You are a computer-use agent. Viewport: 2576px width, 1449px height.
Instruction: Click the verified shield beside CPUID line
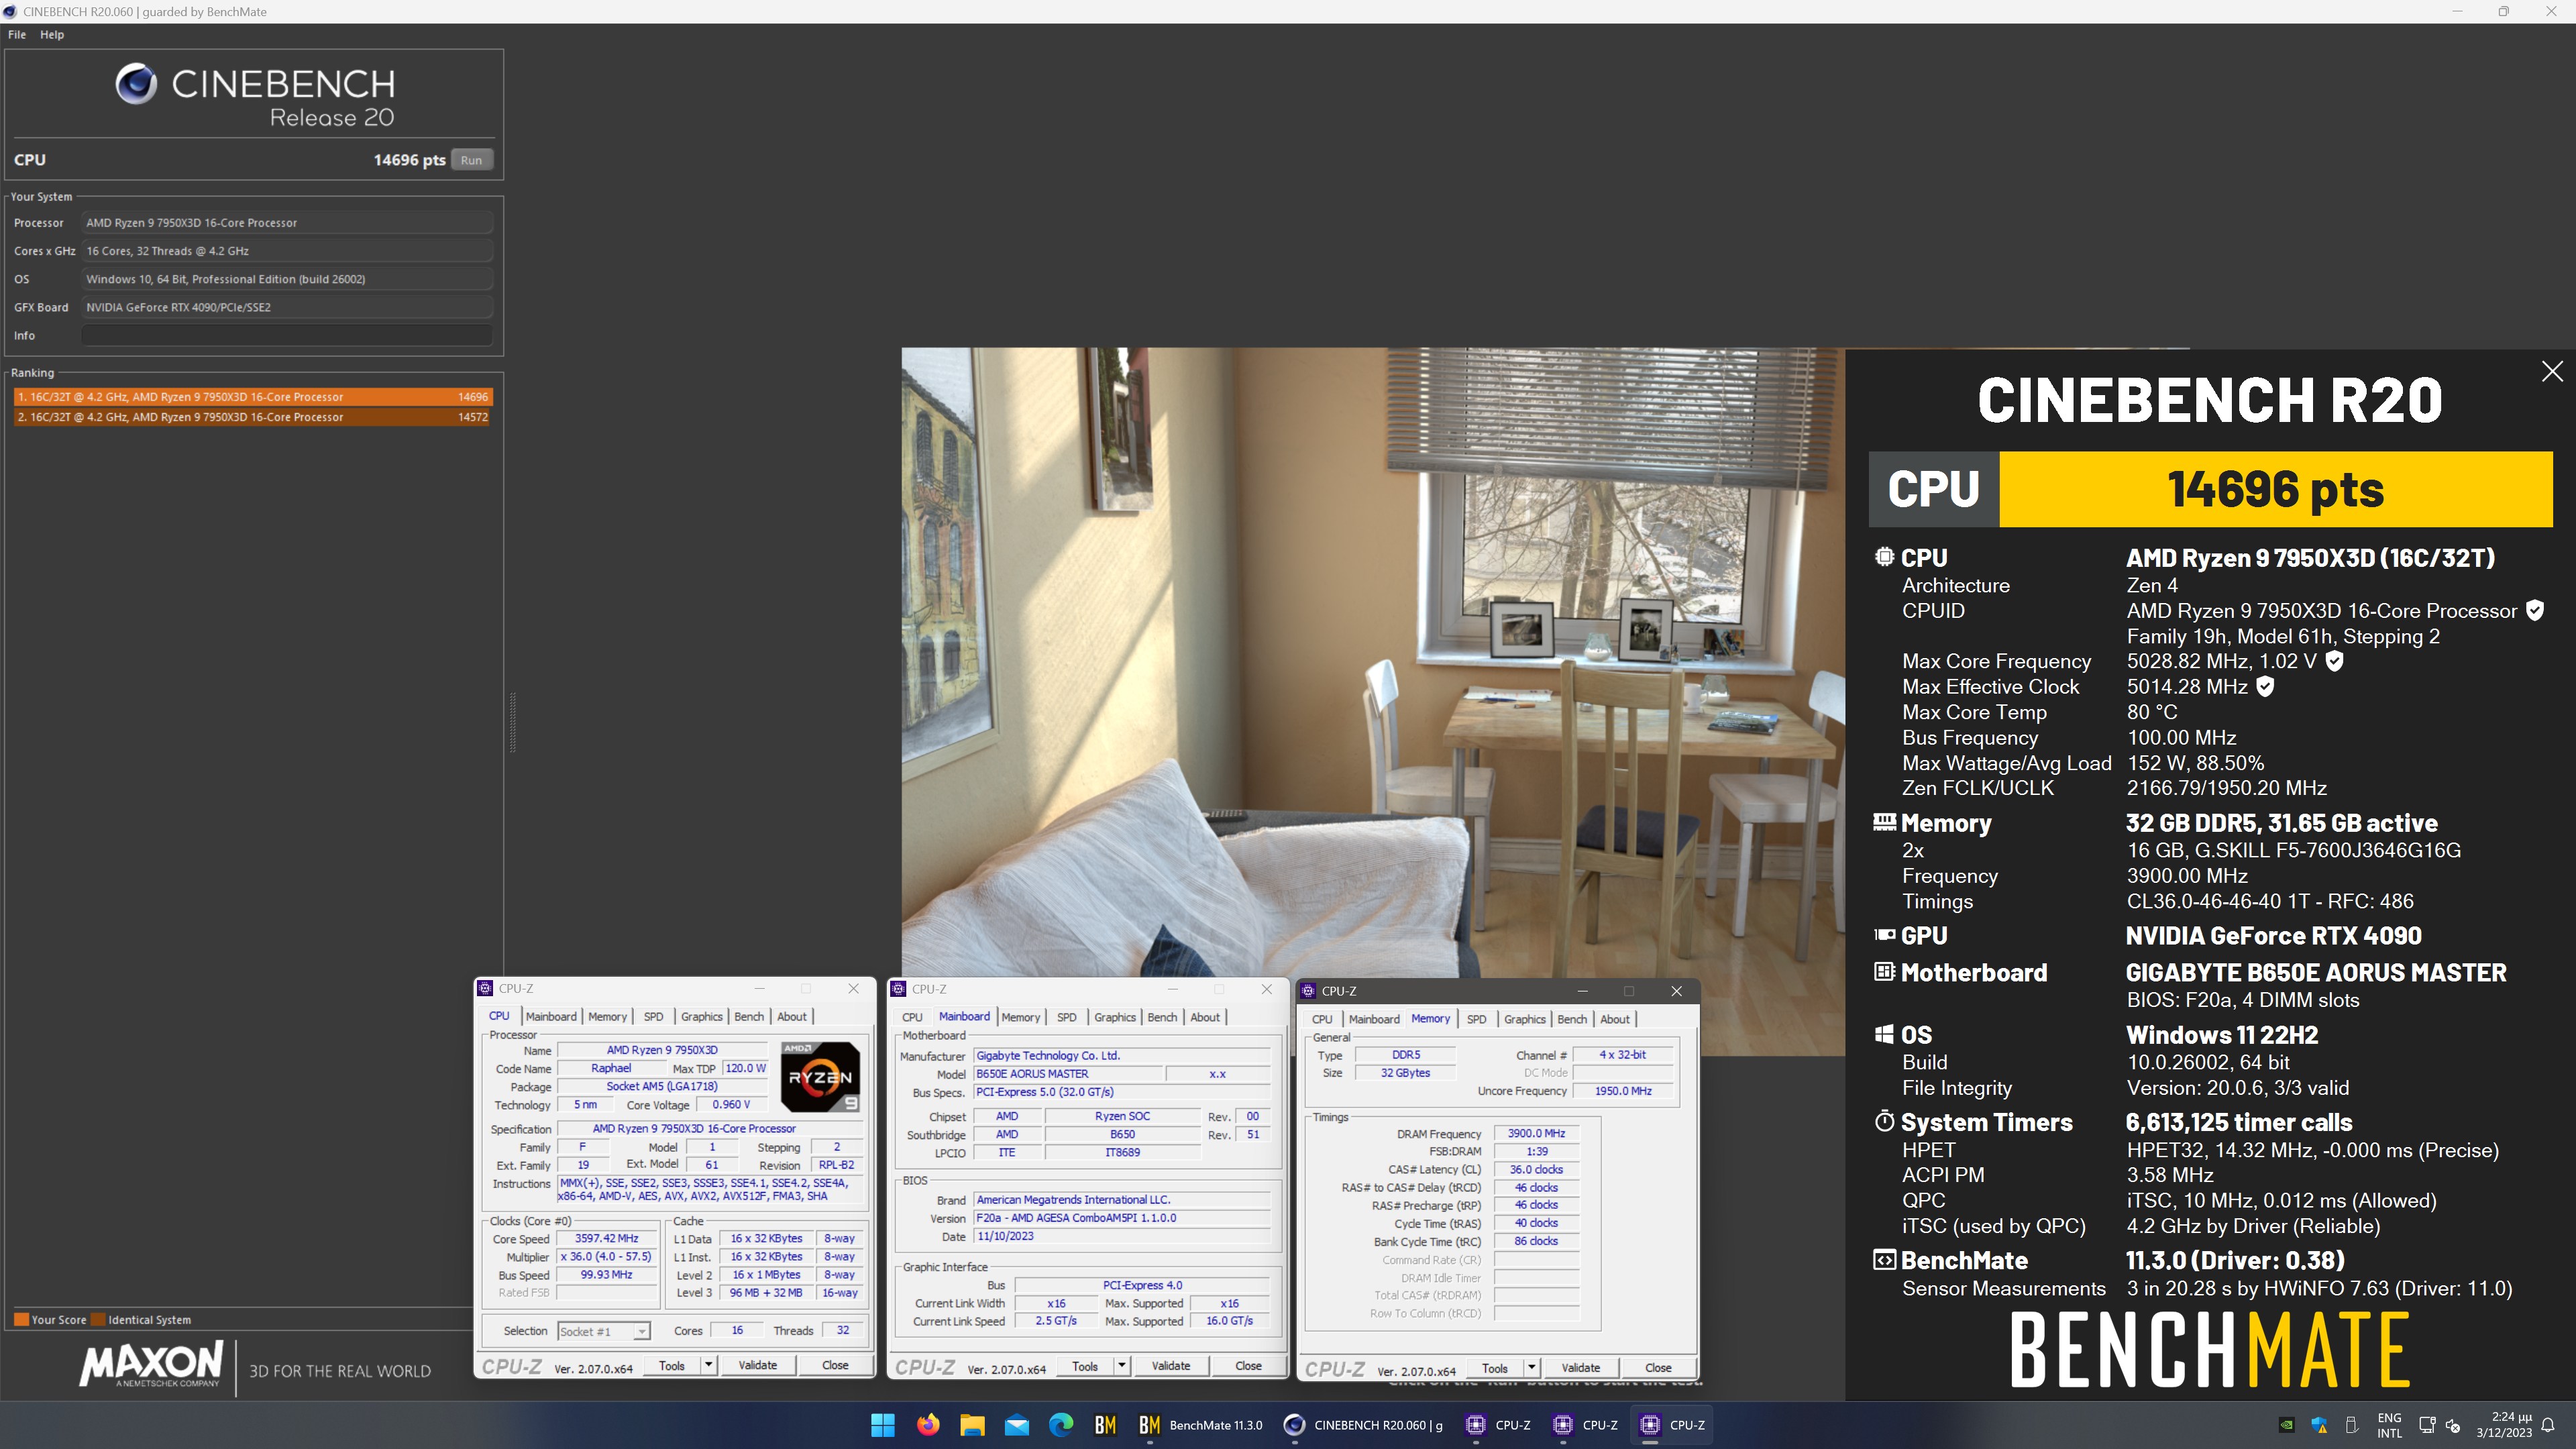coord(2535,611)
